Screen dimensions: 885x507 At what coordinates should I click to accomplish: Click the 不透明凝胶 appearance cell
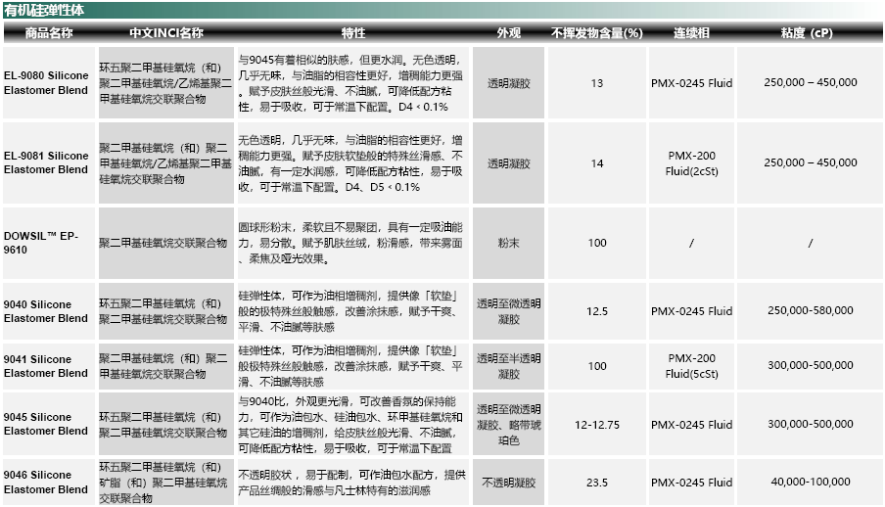(508, 483)
